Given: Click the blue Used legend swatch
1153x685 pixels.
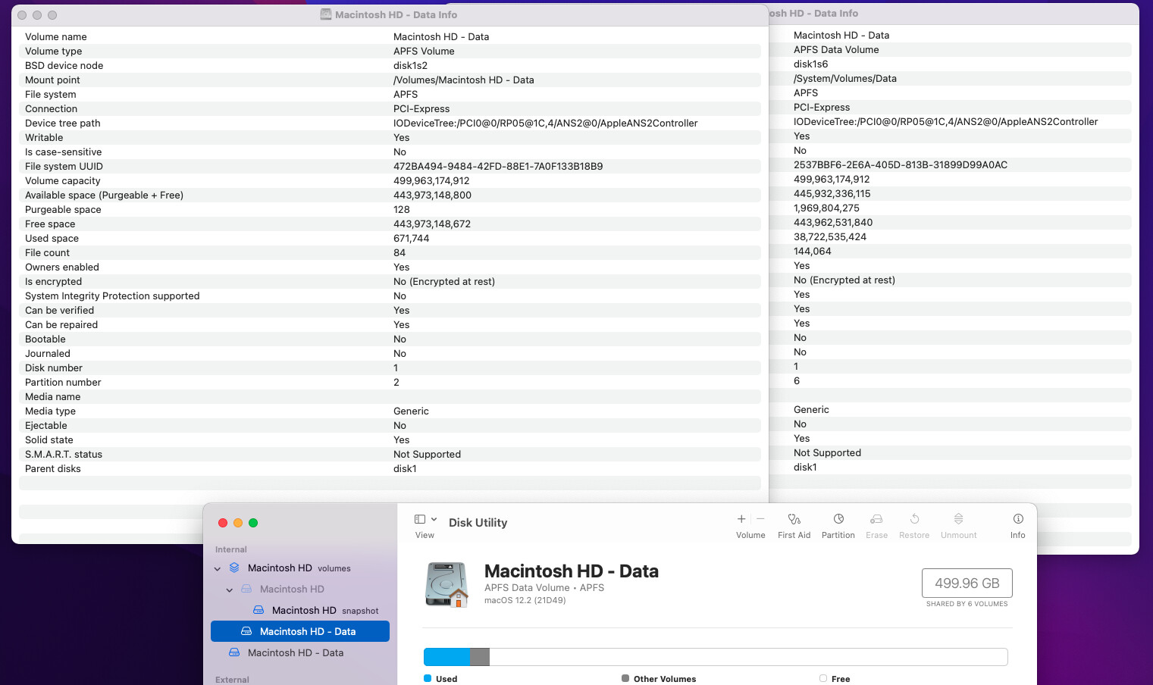Looking at the screenshot, I should (428, 678).
